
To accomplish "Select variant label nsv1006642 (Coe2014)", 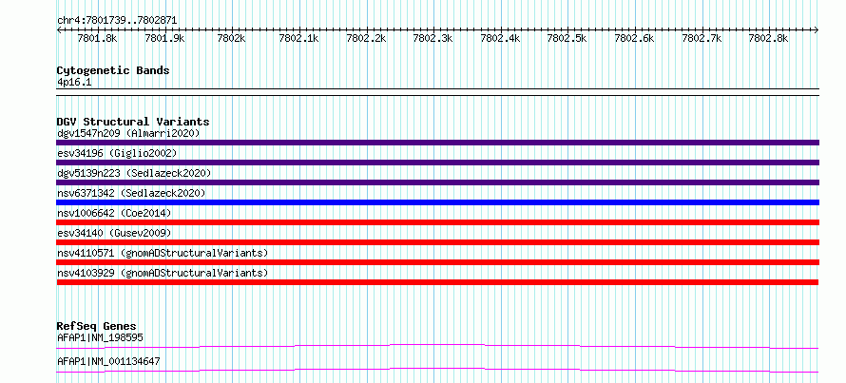I will (114, 213).
